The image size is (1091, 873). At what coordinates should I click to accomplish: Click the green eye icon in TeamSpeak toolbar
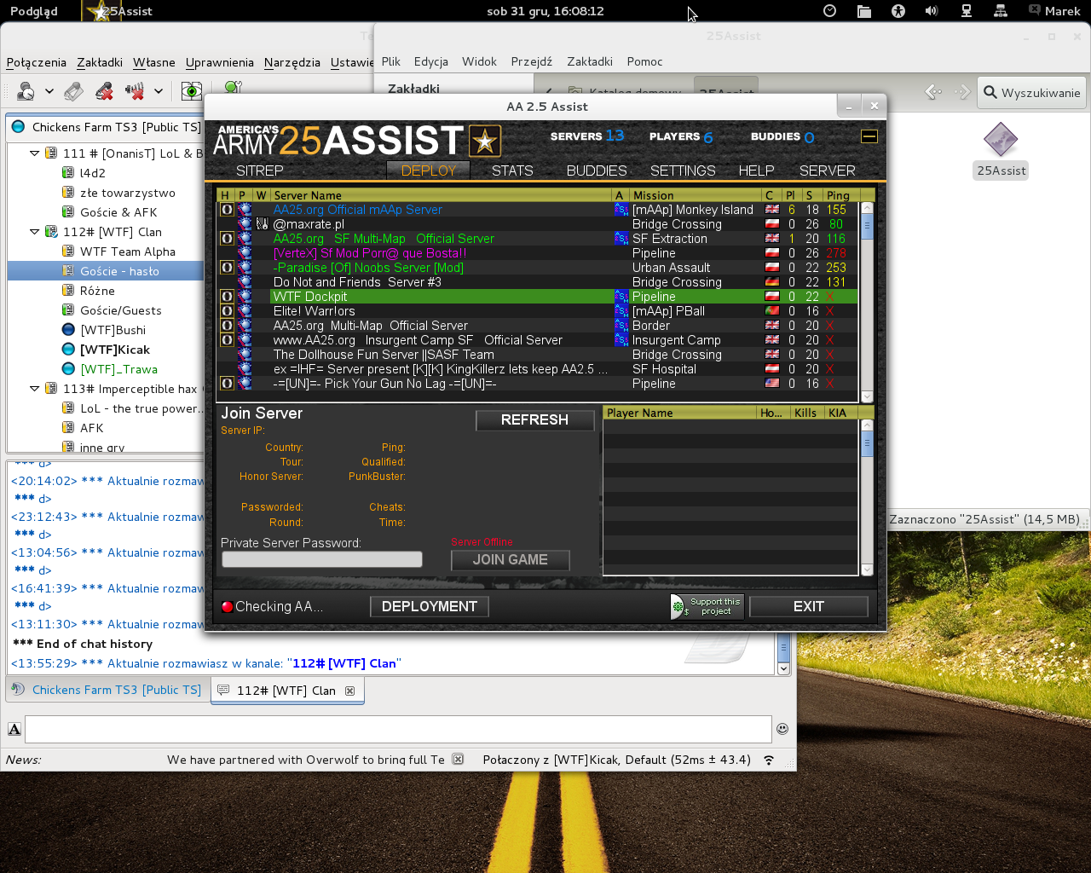coord(191,90)
